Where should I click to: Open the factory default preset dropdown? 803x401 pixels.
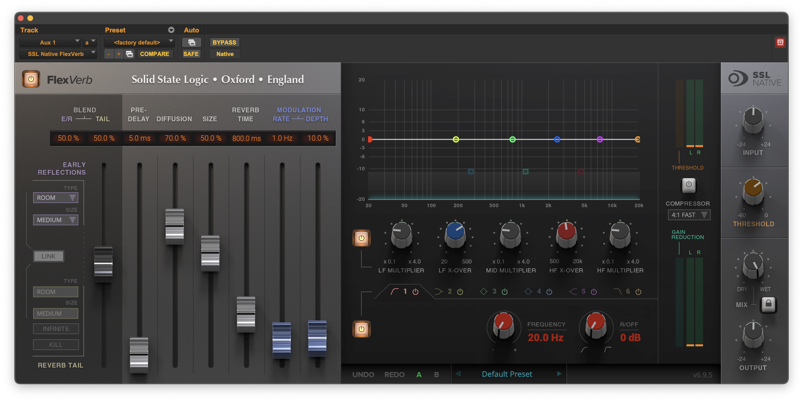pyautogui.click(x=139, y=42)
